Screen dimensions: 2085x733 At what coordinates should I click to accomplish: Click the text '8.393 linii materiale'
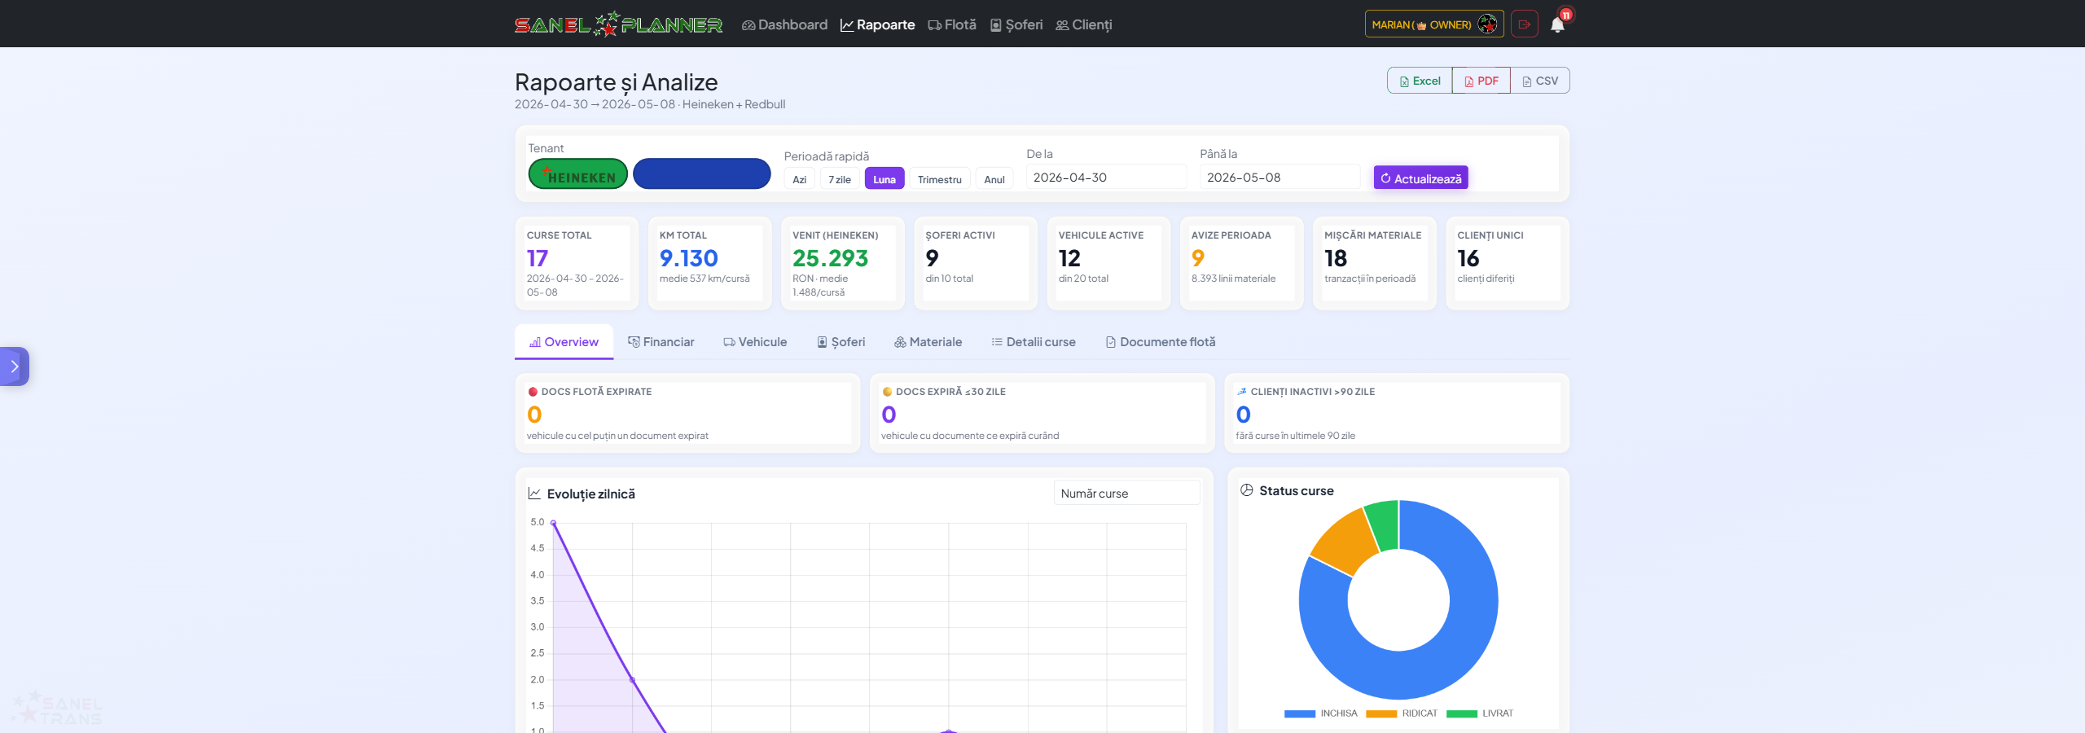1234,279
